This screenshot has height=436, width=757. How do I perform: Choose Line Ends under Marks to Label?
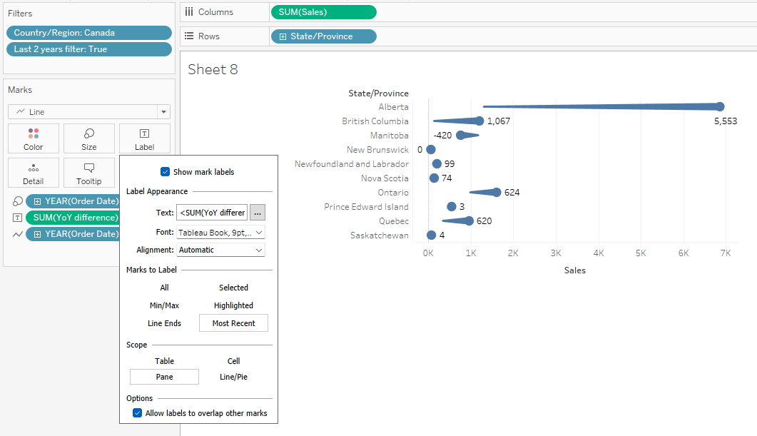164,323
